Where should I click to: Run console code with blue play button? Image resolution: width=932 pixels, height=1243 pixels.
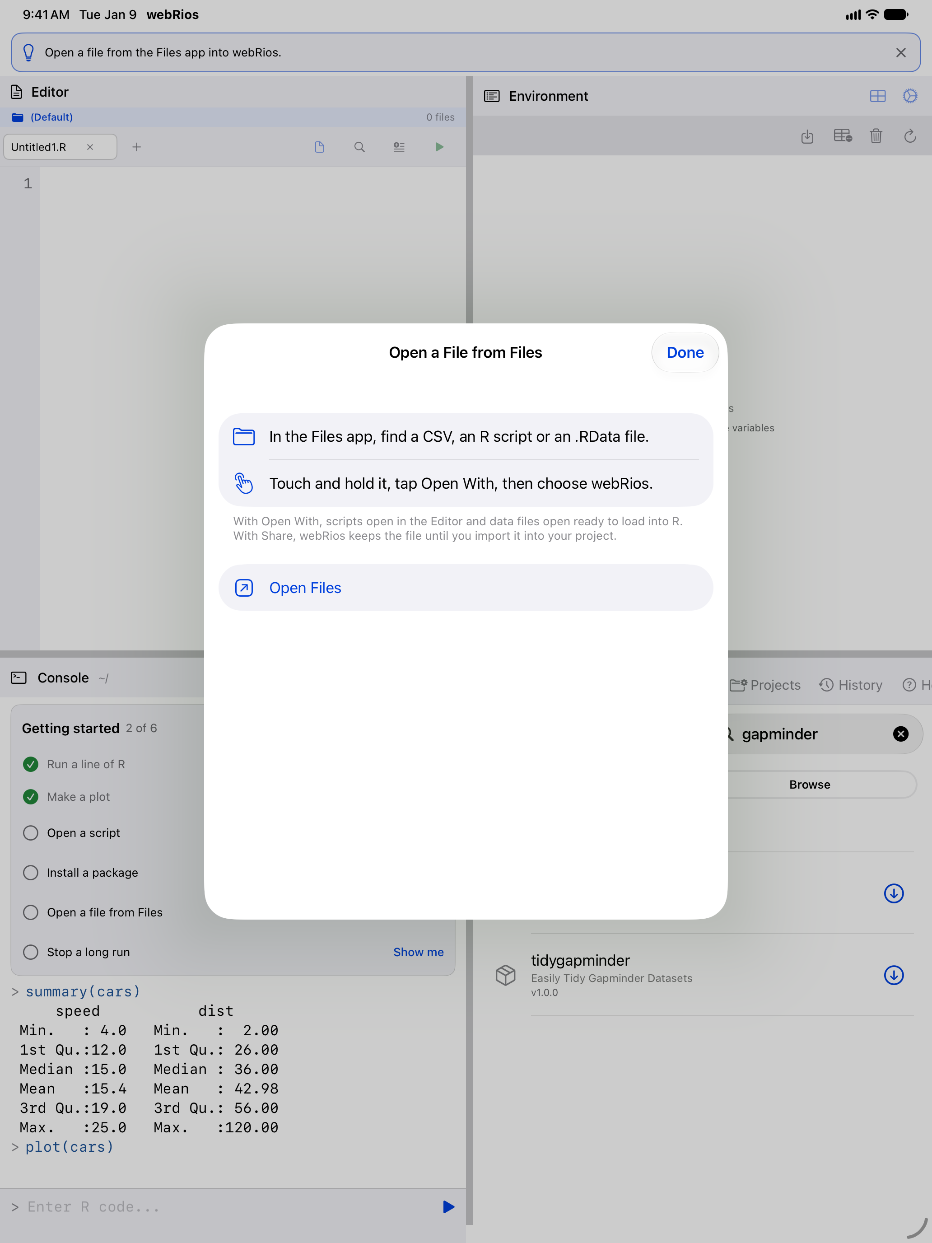448,1207
